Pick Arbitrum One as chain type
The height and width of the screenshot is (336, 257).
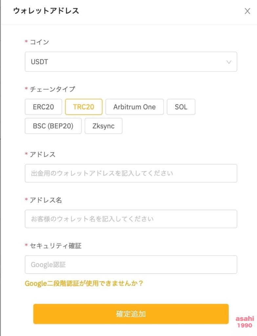tap(134, 107)
